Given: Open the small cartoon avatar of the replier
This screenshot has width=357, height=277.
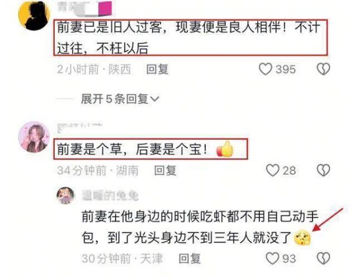Looking at the screenshot, I should (x=65, y=196).
